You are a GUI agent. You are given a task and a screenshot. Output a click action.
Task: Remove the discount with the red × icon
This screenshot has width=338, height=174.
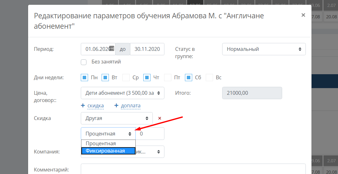click(x=160, y=118)
